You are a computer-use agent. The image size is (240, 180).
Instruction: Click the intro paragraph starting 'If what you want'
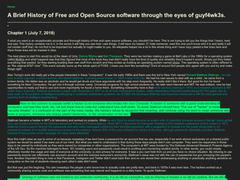[x=119, y=45]
